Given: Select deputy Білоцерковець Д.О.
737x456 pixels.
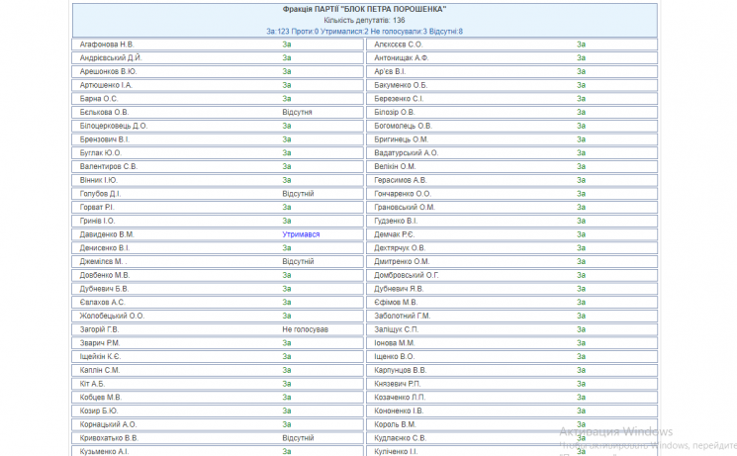Looking at the screenshot, I should point(114,126).
